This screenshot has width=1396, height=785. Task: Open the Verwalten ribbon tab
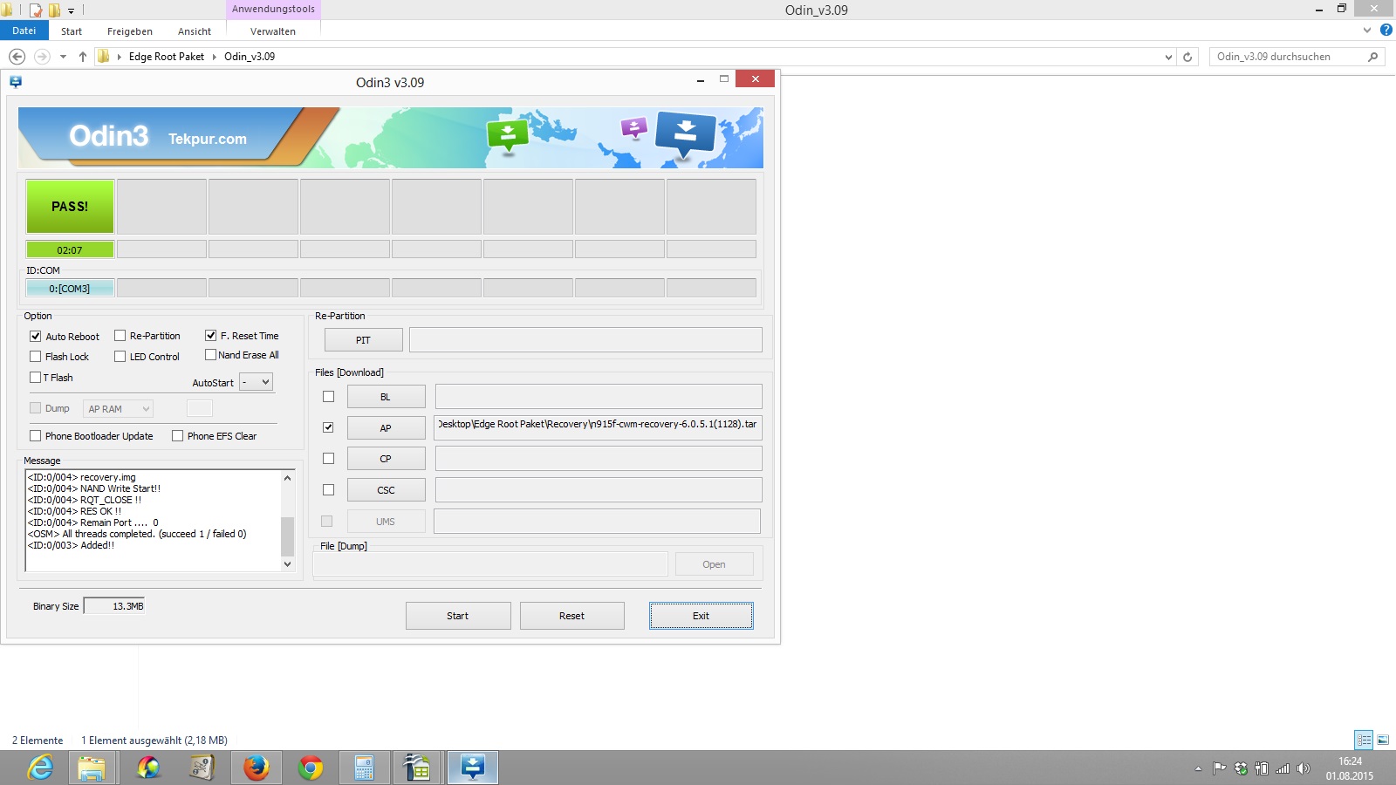273,31
